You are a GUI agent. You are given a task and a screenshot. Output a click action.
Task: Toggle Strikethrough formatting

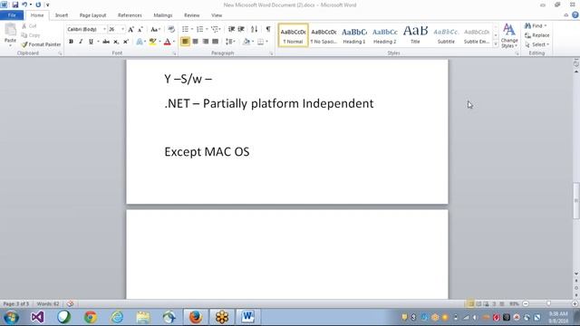click(106, 42)
